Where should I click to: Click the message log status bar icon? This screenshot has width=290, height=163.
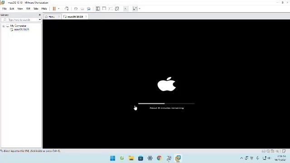click(284, 151)
